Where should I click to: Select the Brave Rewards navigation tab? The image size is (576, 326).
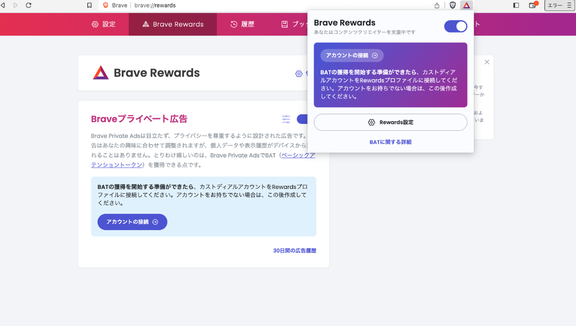point(173,24)
